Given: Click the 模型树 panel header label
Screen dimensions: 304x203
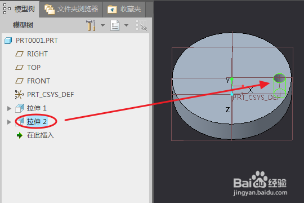Looking at the screenshot, I should click(x=23, y=25).
